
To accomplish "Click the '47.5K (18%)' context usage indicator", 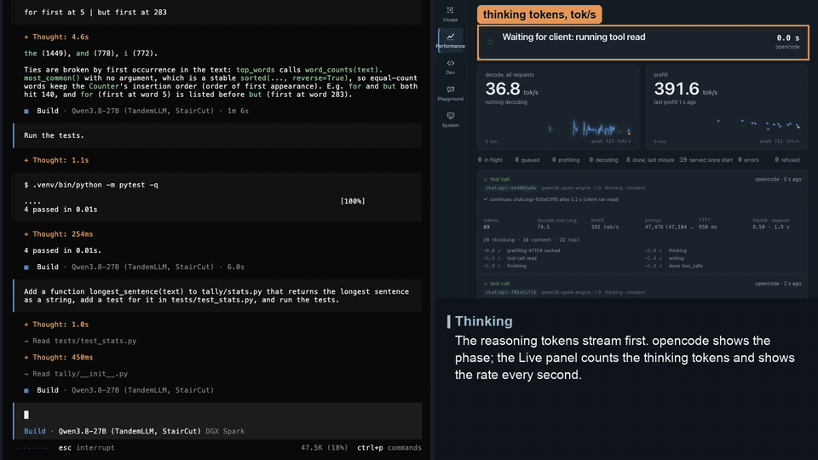I will (324, 447).
